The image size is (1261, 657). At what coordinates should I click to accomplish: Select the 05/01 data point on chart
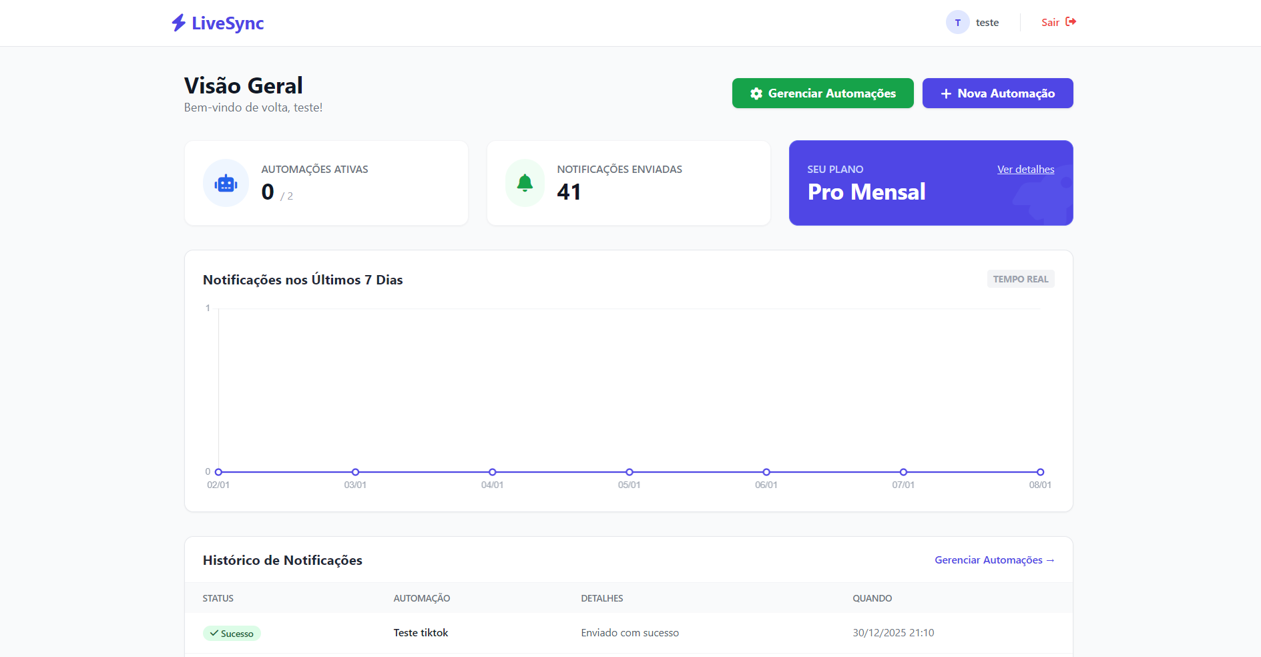click(629, 472)
